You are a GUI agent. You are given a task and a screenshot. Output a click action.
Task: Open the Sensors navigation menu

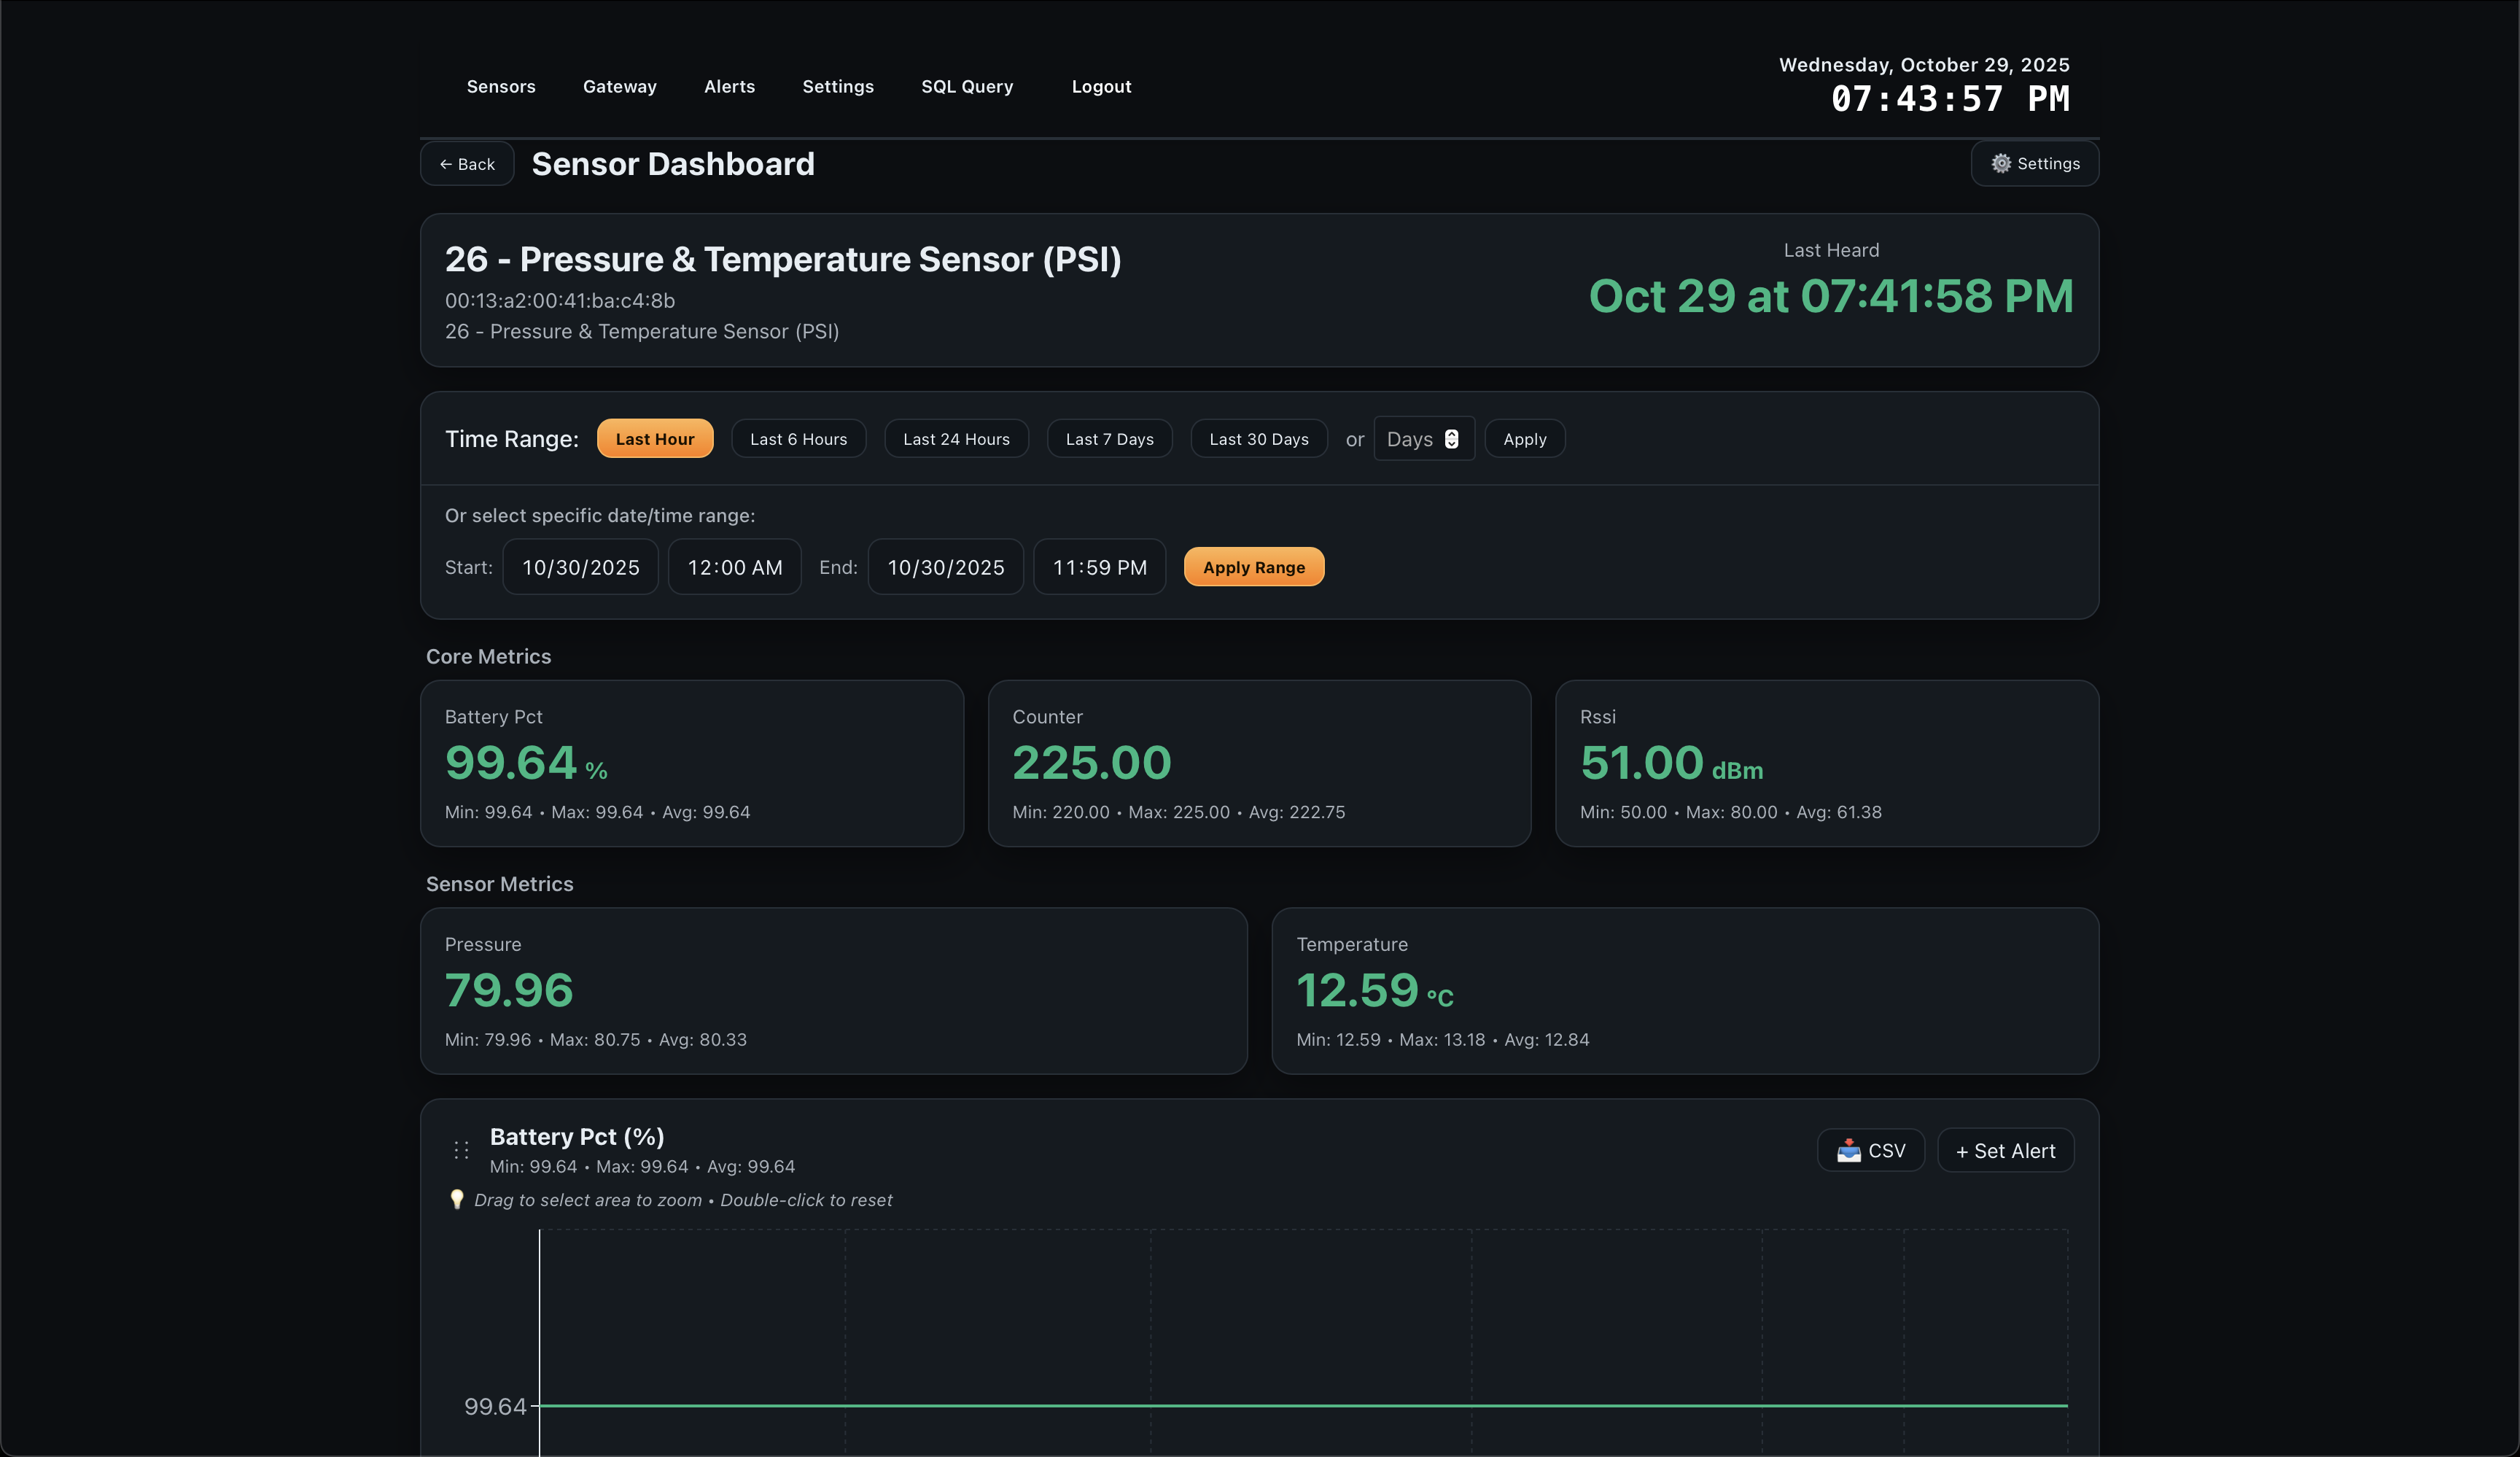coord(501,87)
